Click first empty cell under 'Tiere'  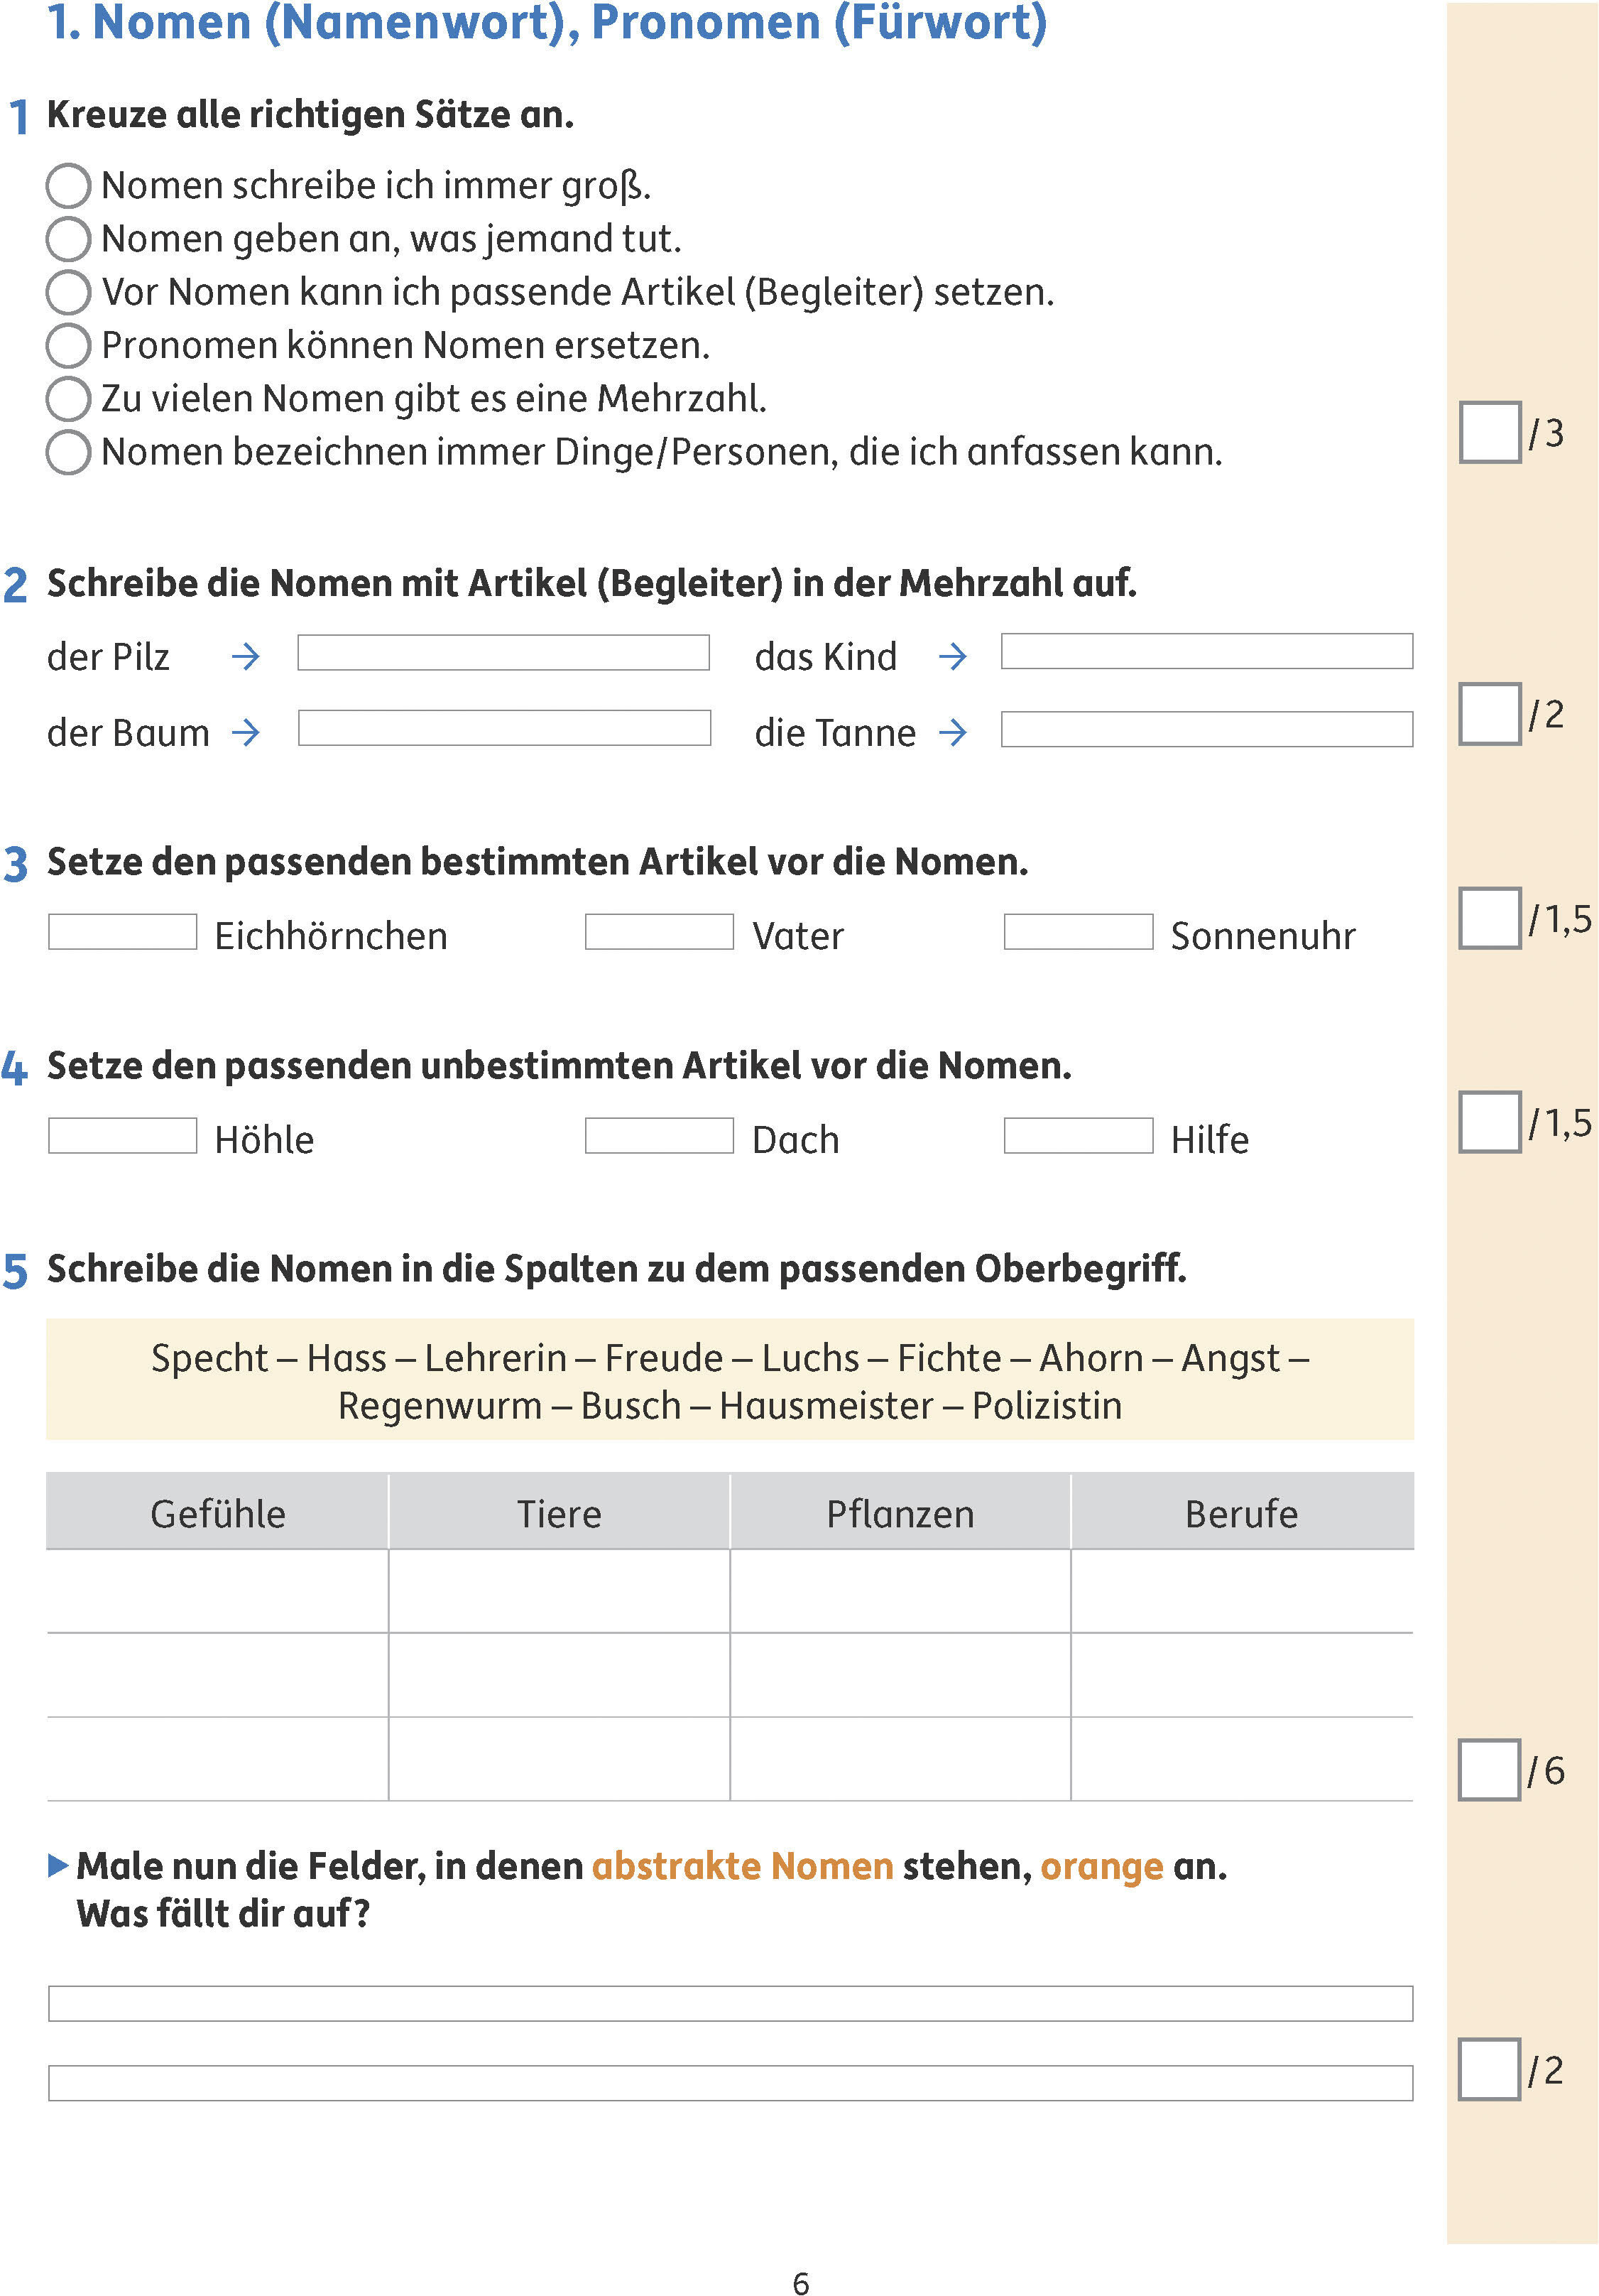point(560,1592)
